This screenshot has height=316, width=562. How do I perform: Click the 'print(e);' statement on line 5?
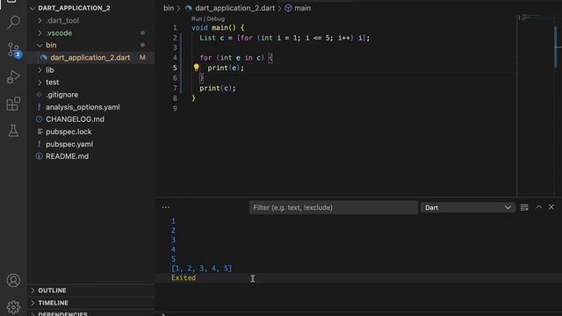pos(226,68)
